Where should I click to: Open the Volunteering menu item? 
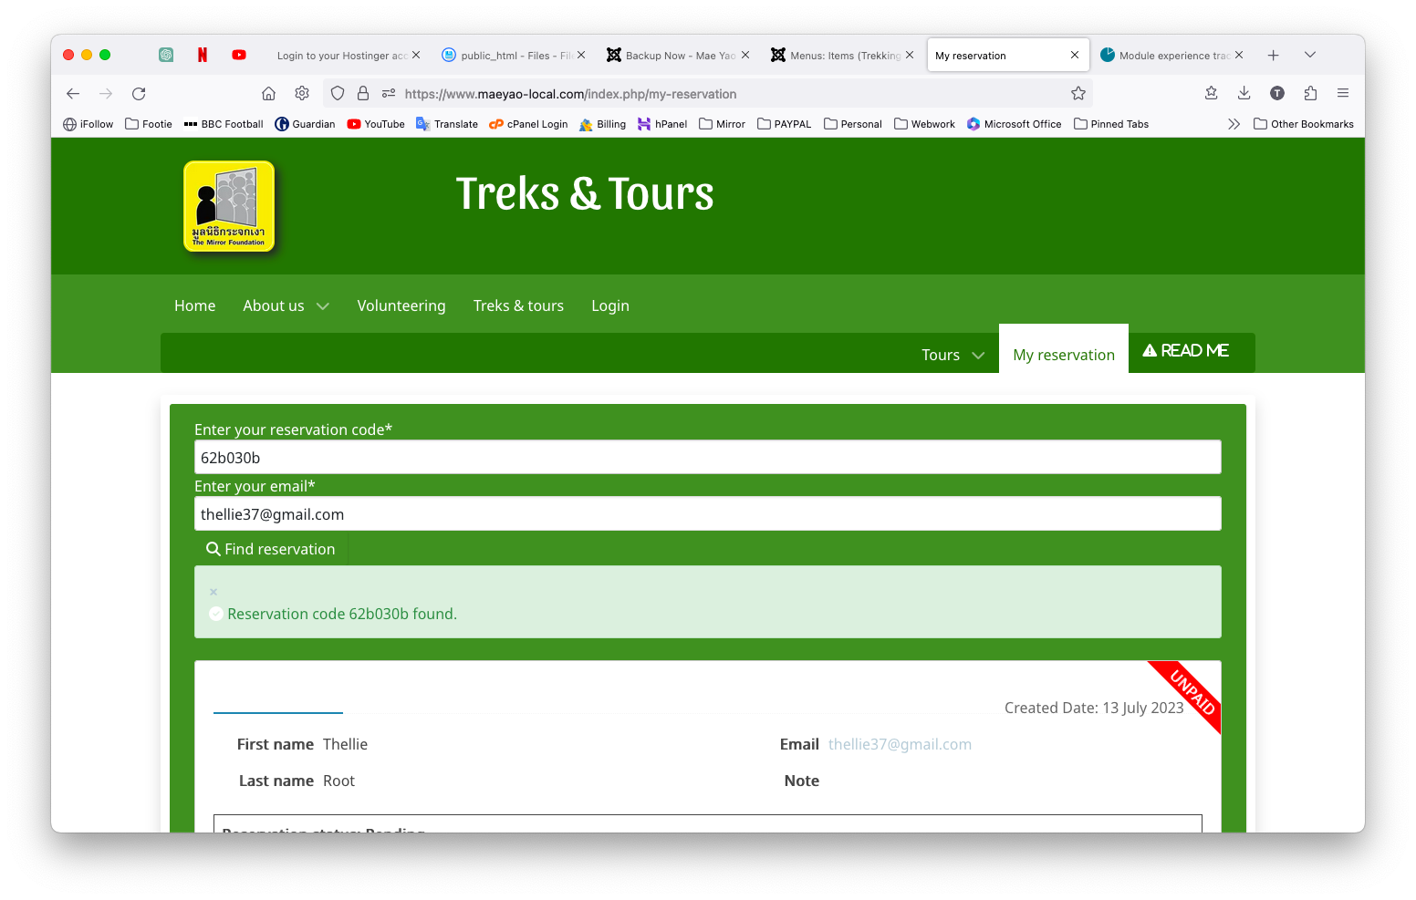click(401, 306)
